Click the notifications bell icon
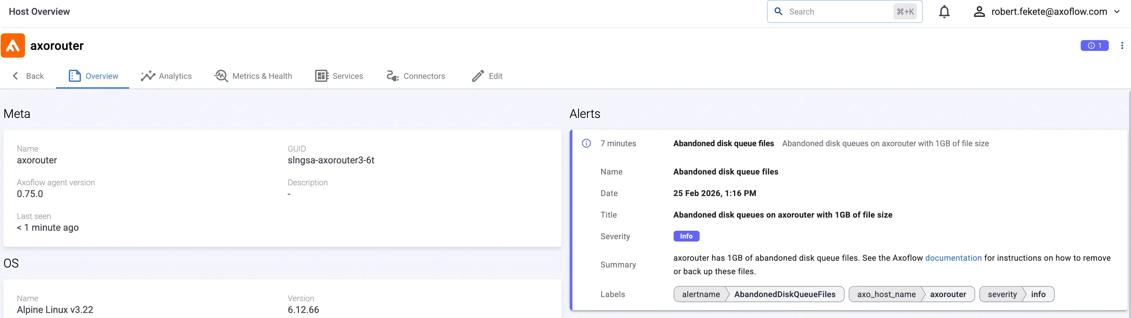The height and width of the screenshot is (318, 1131). click(944, 12)
